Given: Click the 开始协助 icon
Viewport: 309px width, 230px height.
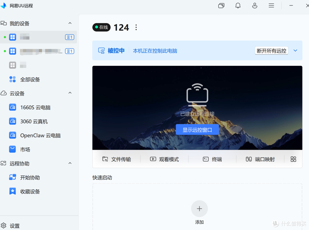Looking at the screenshot, I should [13, 177].
